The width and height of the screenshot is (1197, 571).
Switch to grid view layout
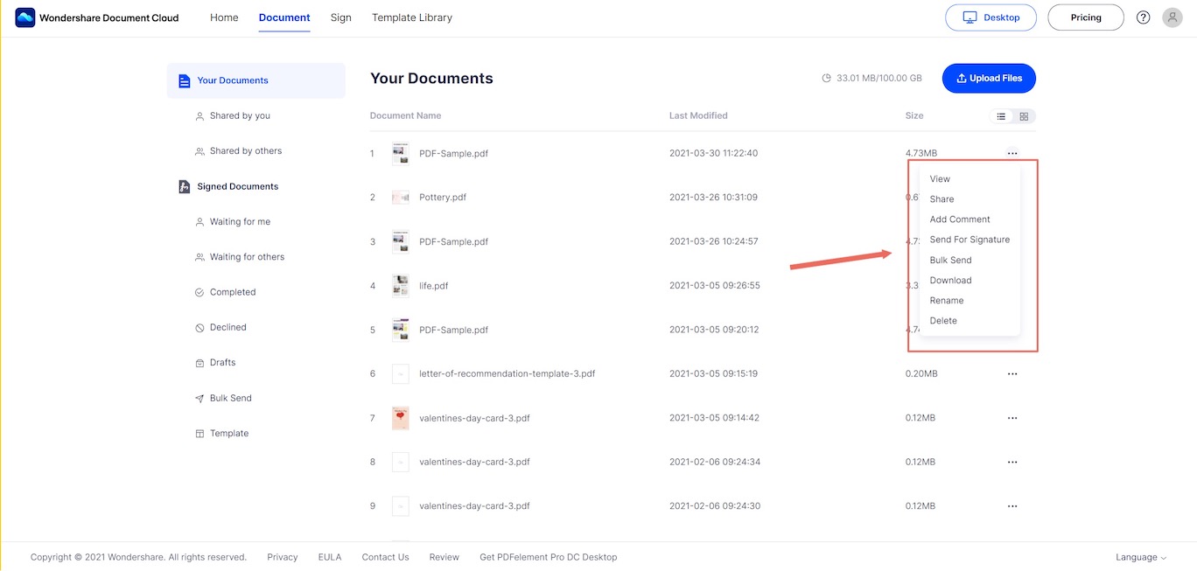[x=1024, y=116]
